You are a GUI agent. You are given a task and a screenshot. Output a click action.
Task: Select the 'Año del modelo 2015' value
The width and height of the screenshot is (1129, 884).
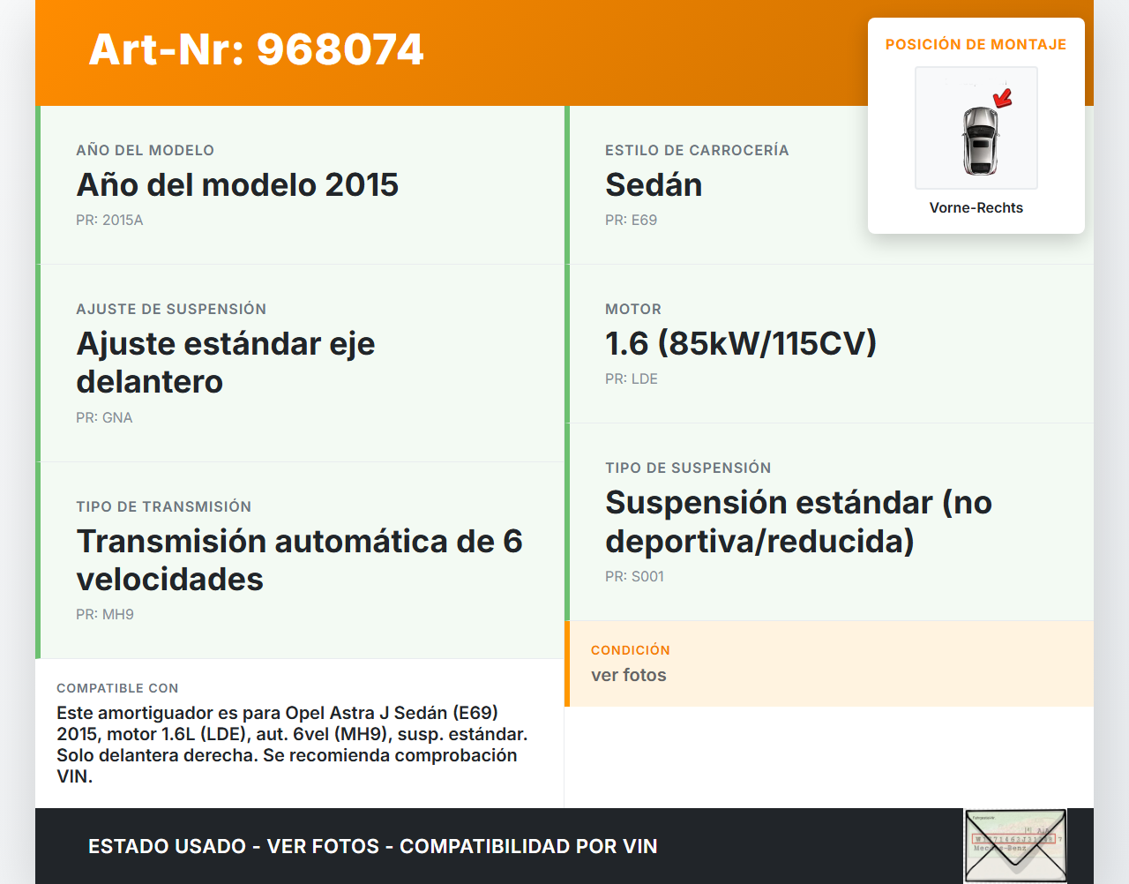click(238, 184)
